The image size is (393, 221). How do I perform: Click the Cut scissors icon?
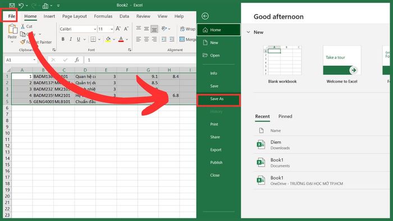23,26
